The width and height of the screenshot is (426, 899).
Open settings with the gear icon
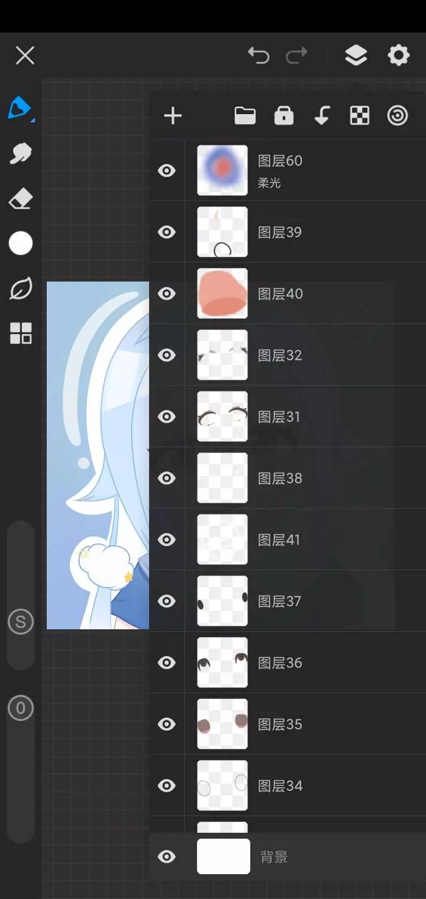(399, 56)
